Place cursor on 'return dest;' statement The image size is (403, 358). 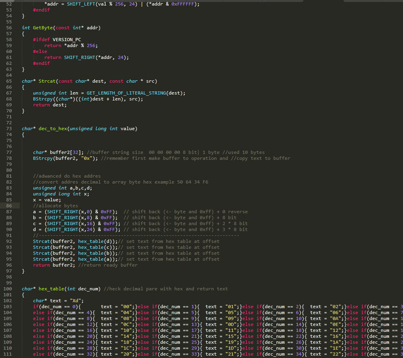(x=49, y=105)
